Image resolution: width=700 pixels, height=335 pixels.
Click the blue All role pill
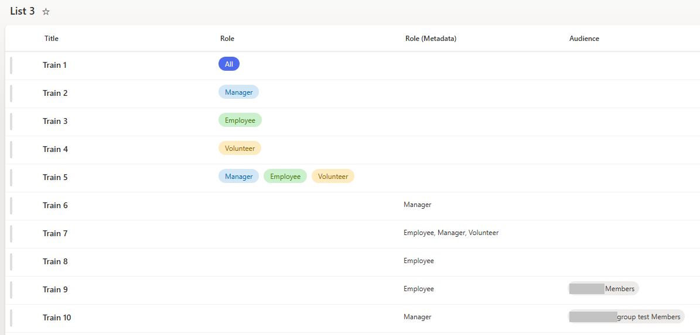click(229, 64)
